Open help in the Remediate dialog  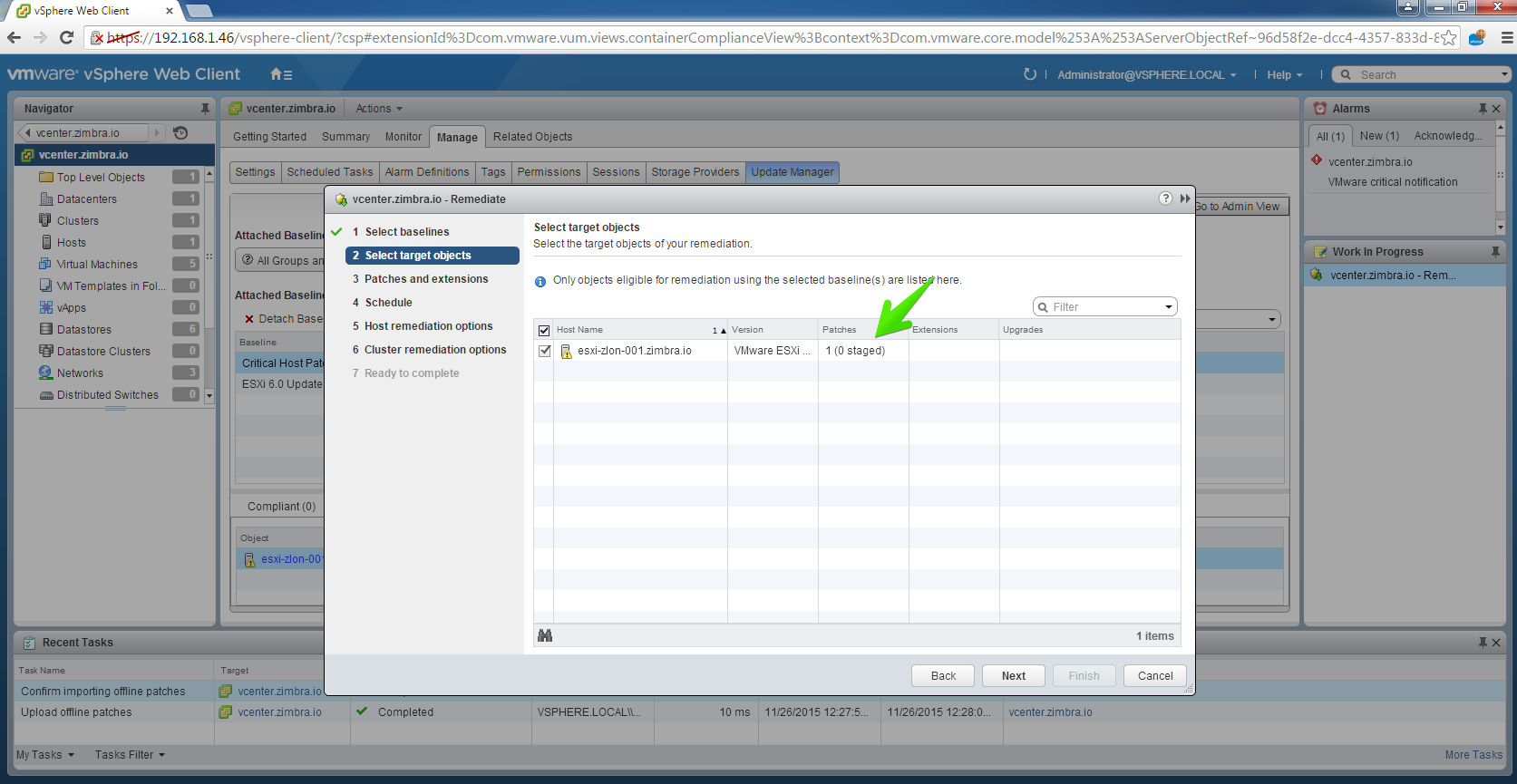[1165, 198]
